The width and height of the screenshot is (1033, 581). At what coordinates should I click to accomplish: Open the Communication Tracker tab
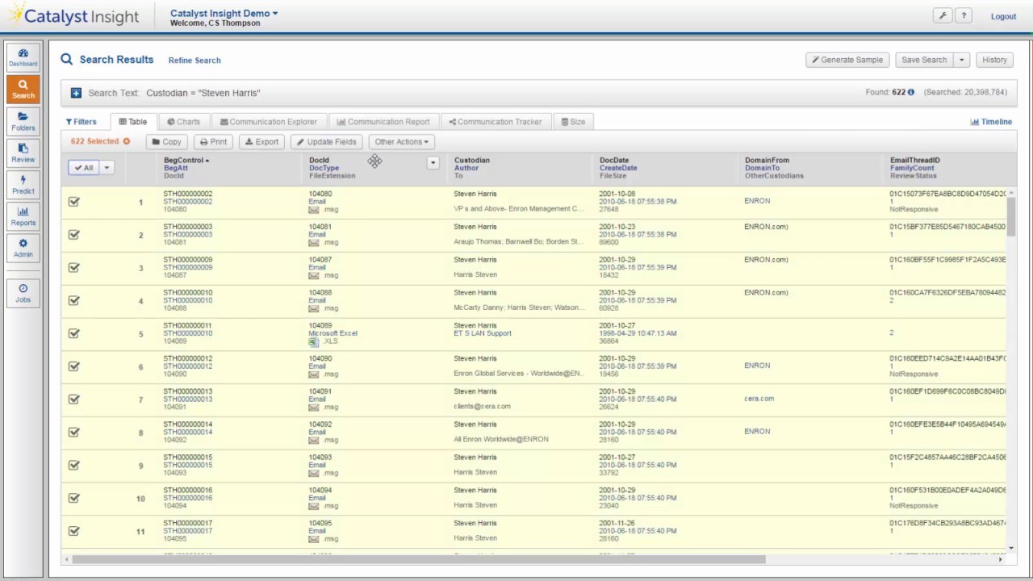tap(495, 122)
